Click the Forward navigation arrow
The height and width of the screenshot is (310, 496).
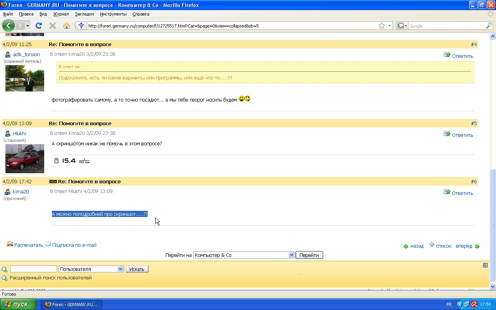click(x=20, y=26)
